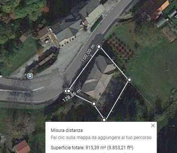This screenshot has width=177, height=153.
Task: Click the measurement line between right and bottom points
Action: (x=117, y=100)
